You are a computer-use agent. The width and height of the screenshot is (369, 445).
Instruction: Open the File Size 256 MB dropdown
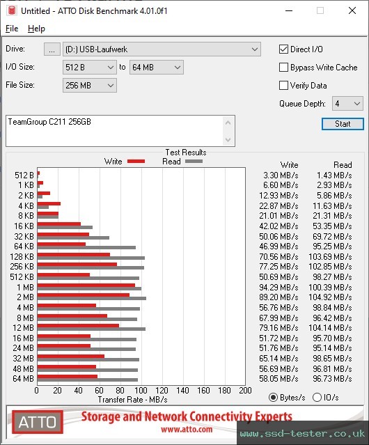89,85
